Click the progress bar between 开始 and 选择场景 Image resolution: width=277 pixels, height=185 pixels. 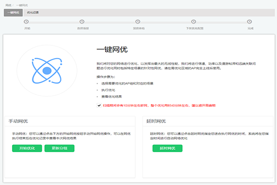(x=54, y=21)
